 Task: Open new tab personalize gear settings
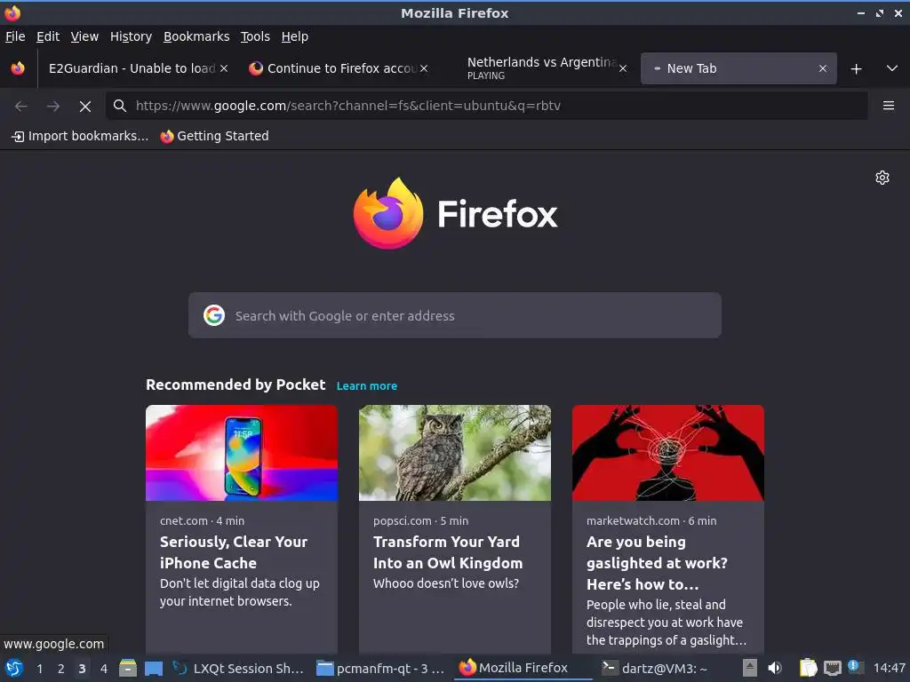click(x=882, y=178)
